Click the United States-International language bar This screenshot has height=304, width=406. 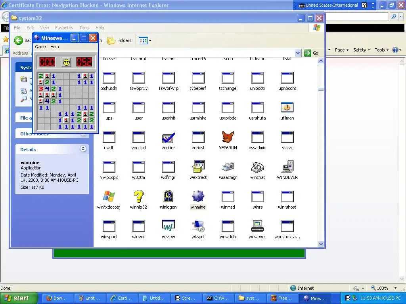point(329,5)
